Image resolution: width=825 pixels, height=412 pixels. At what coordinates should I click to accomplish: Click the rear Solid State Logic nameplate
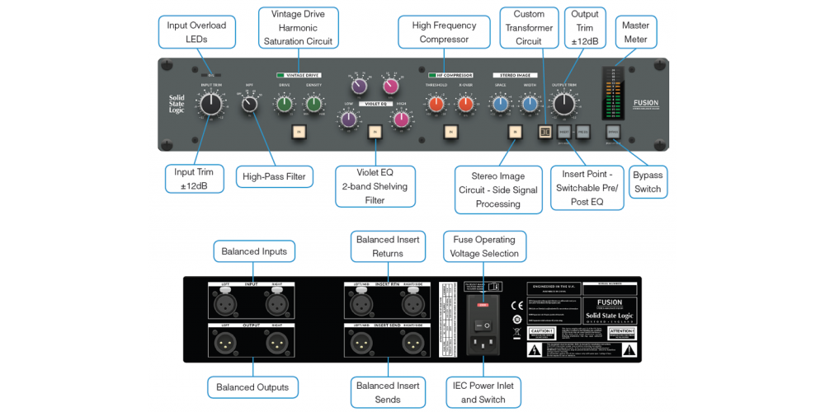pos(610,316)
